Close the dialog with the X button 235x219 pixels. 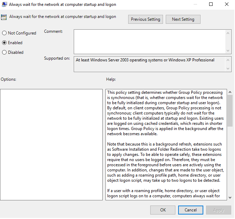click(226, 4)
